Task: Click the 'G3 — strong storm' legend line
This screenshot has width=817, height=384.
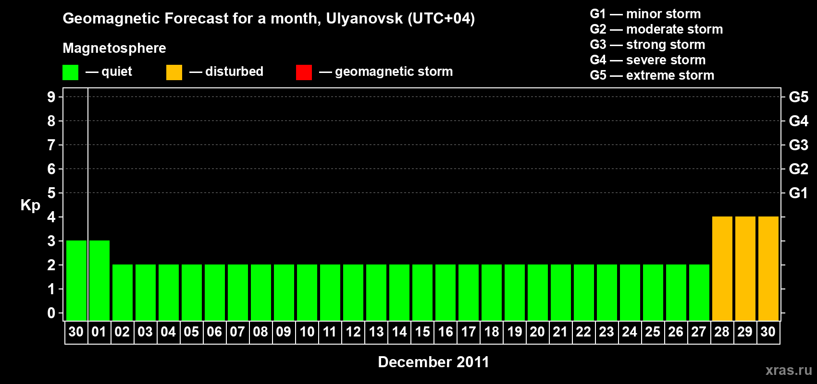Action: click(647, 45)
